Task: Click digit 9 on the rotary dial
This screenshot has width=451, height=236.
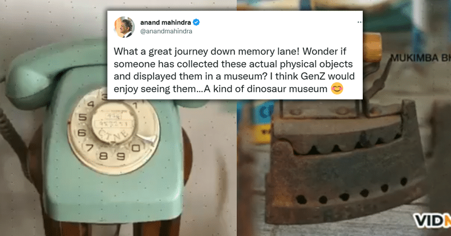Action: pos(120,156)
